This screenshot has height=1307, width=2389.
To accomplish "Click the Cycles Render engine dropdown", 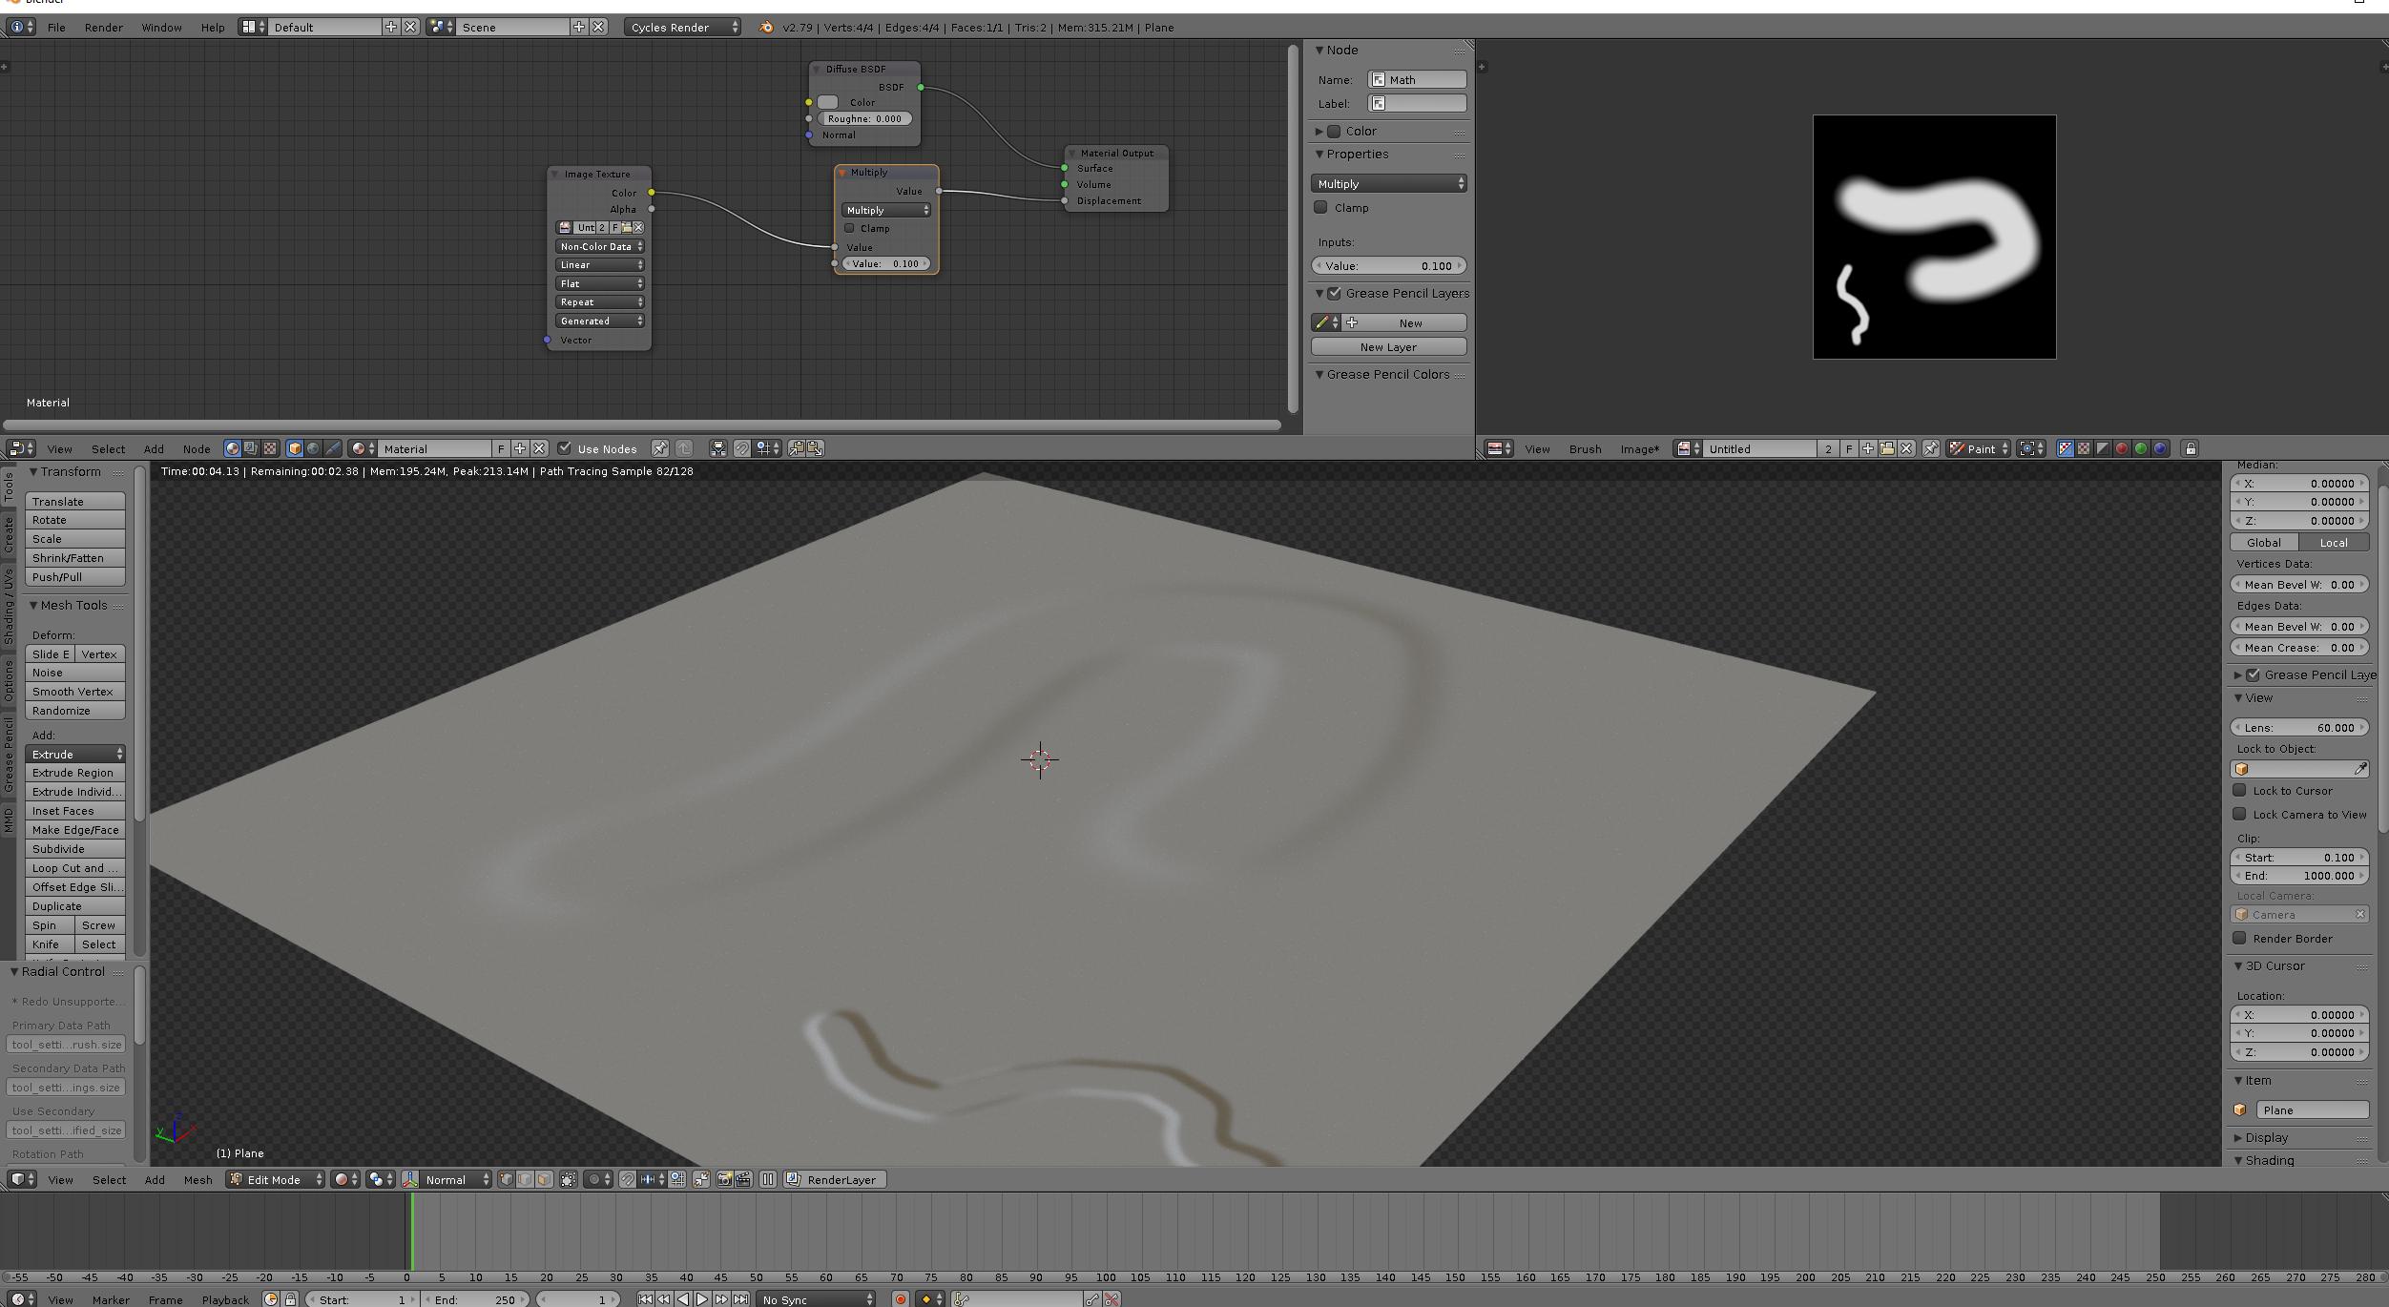I will click(x=682, y=28).
